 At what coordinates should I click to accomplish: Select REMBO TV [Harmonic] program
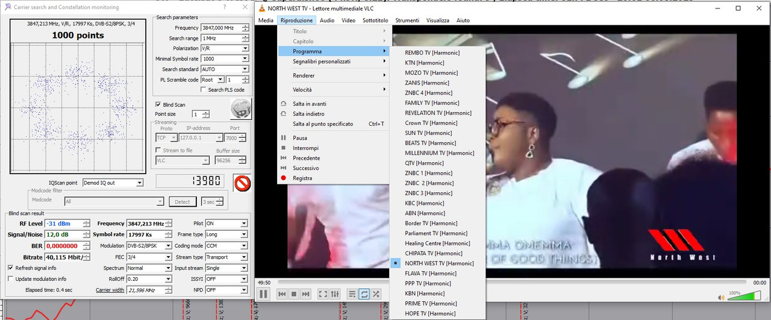pyautogui.click(x=438, y=52)
